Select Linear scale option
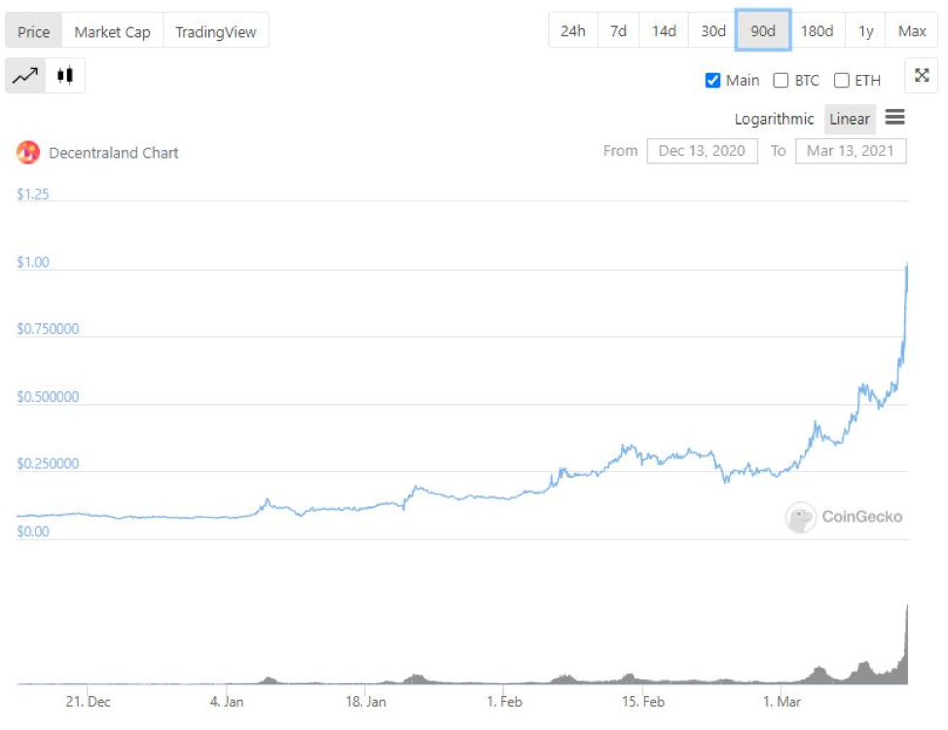Image resolution: width=948 pixels, height=730 pixels. (x=849, y=119)
